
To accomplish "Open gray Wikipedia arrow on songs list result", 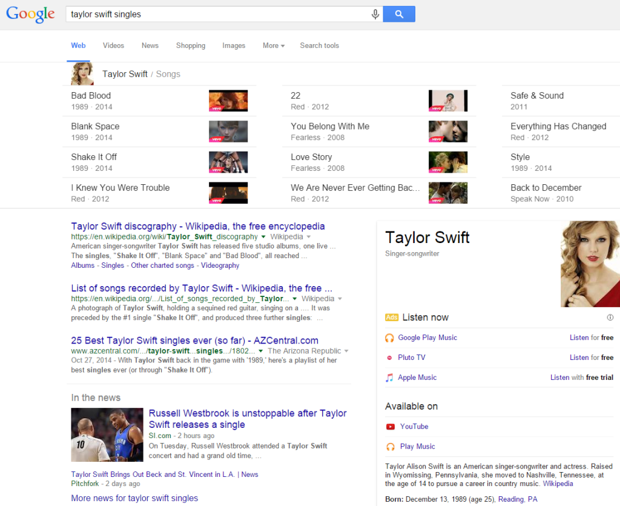I will coord(340,299).
